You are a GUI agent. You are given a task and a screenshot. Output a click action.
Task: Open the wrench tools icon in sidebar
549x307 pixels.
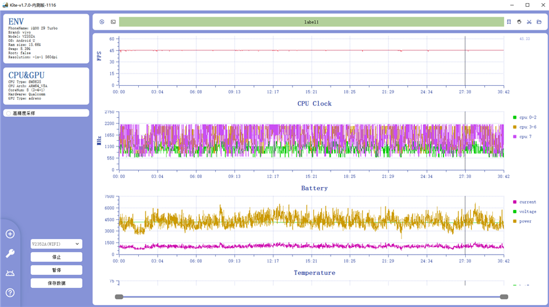click(x=10, y=253)
